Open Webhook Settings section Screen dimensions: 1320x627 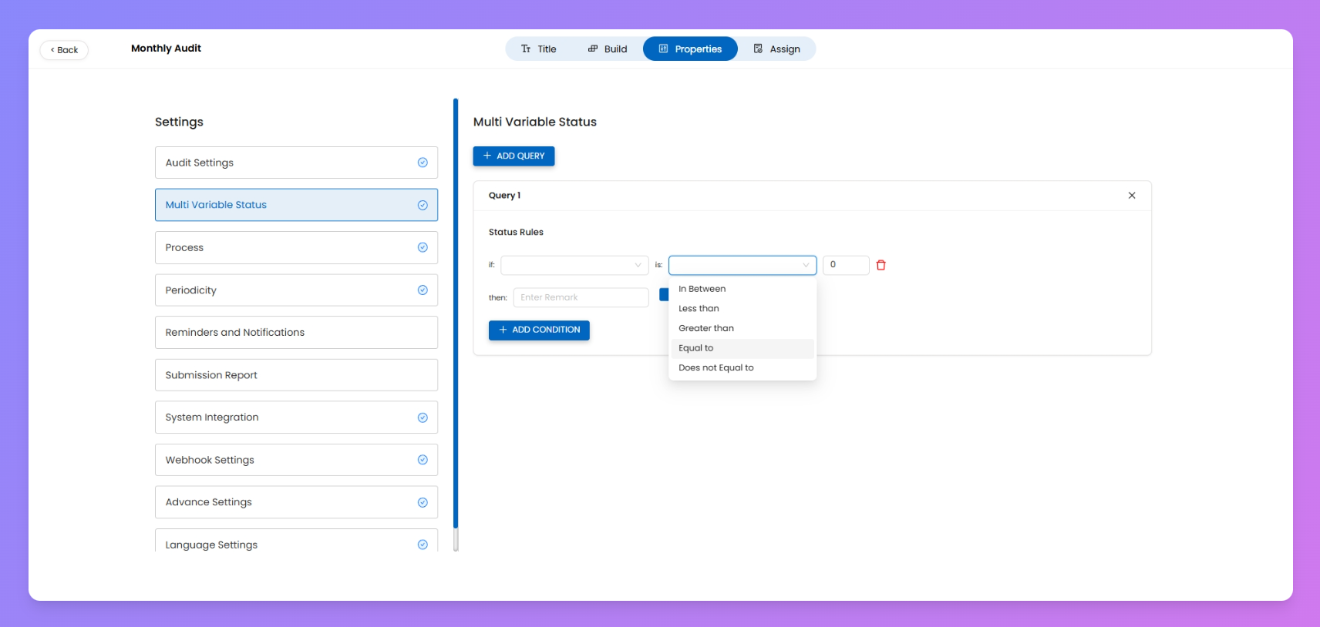(296, 460)
